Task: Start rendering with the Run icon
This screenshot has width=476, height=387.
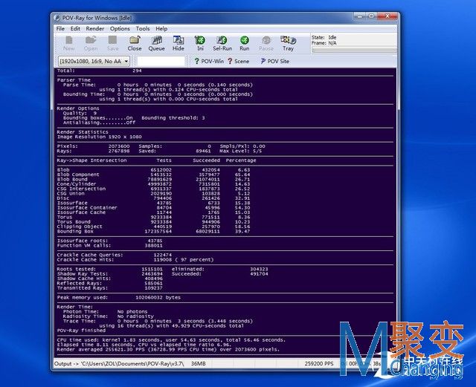Action: (x=245, y=43)
